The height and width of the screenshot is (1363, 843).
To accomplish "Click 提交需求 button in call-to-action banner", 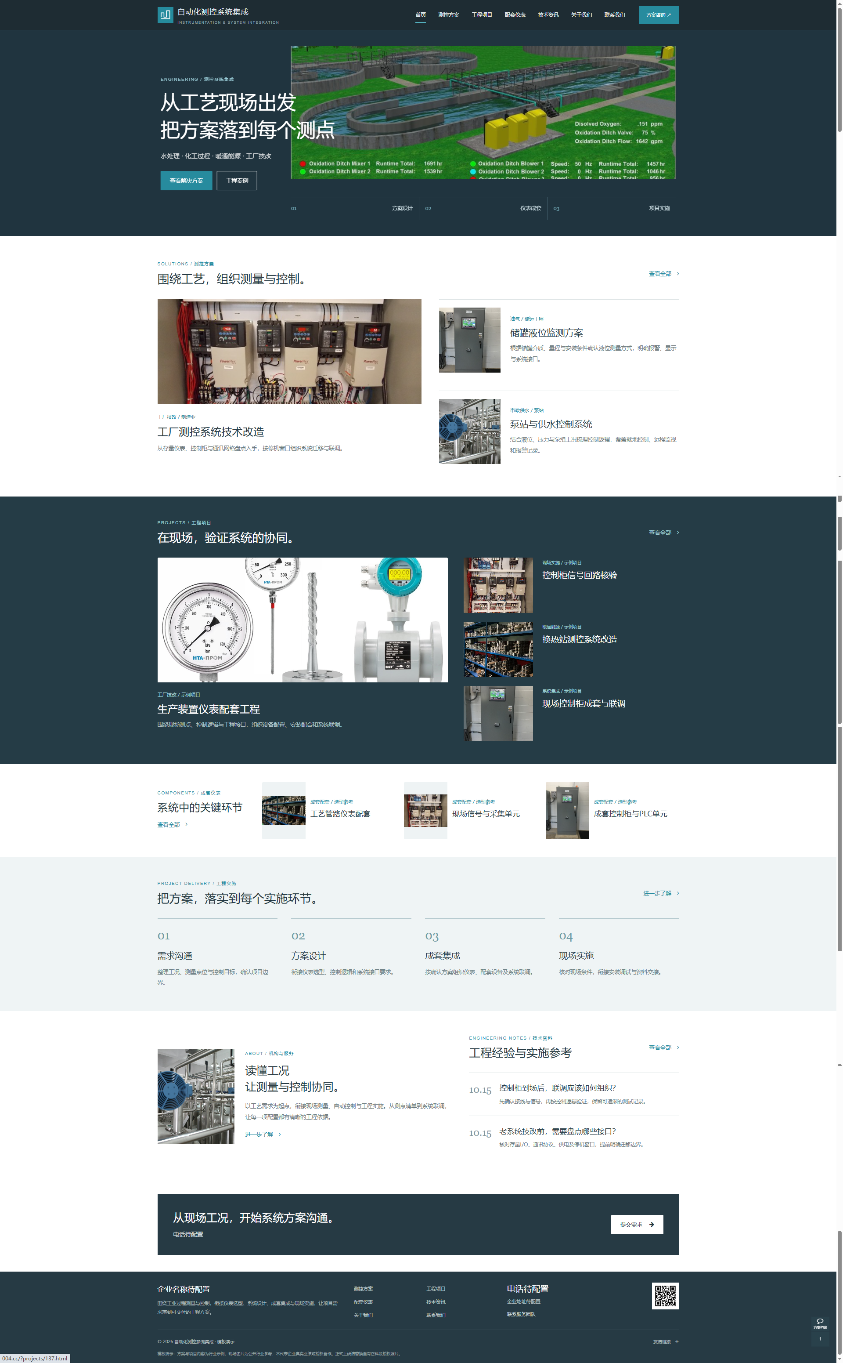I will click(x=637, y=1224).
